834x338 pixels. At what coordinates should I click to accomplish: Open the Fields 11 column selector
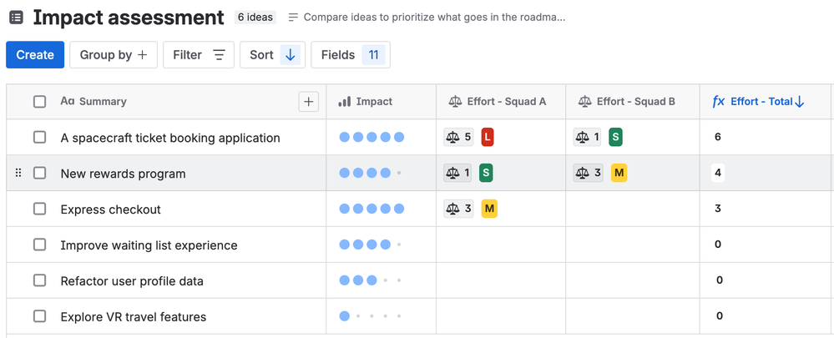tap(351, 55)
